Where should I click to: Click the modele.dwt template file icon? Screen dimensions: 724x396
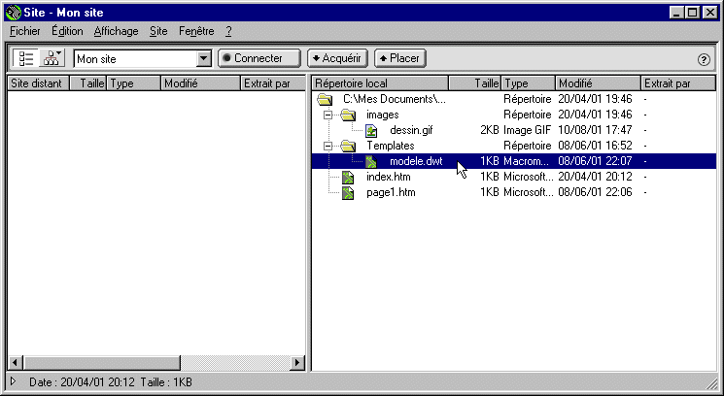(371, 161)
